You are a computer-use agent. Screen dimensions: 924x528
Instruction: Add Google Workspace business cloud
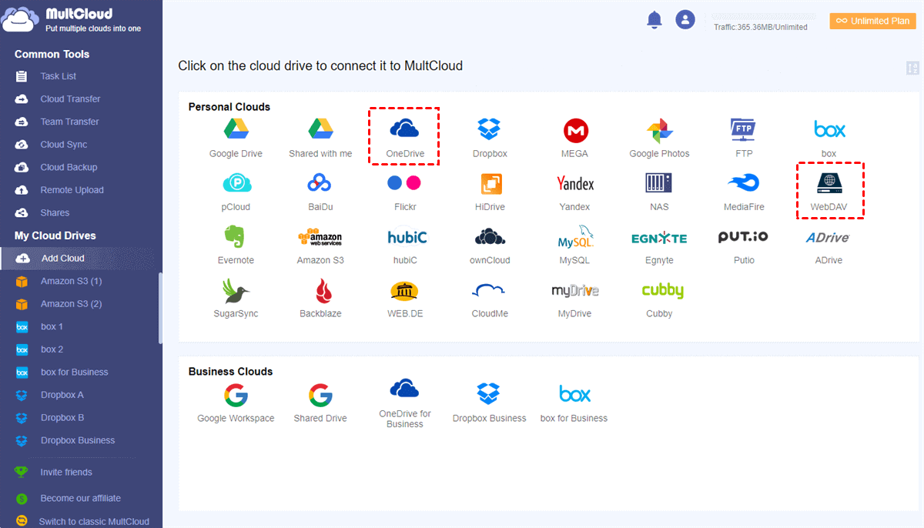(236, 396)
